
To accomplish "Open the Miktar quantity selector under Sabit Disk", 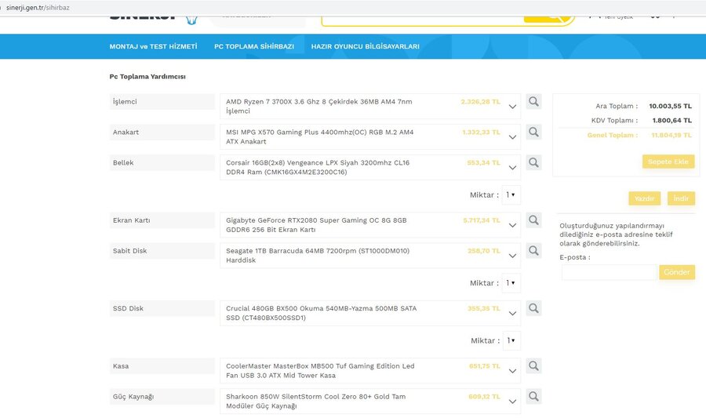I will pyautogui.click(x=511, y=283).
